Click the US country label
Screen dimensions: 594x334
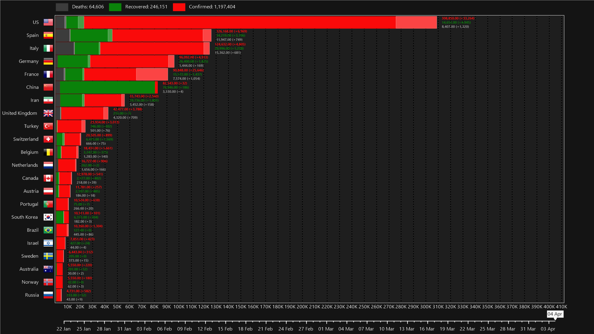pyautogui.click(x=36, y=22)
